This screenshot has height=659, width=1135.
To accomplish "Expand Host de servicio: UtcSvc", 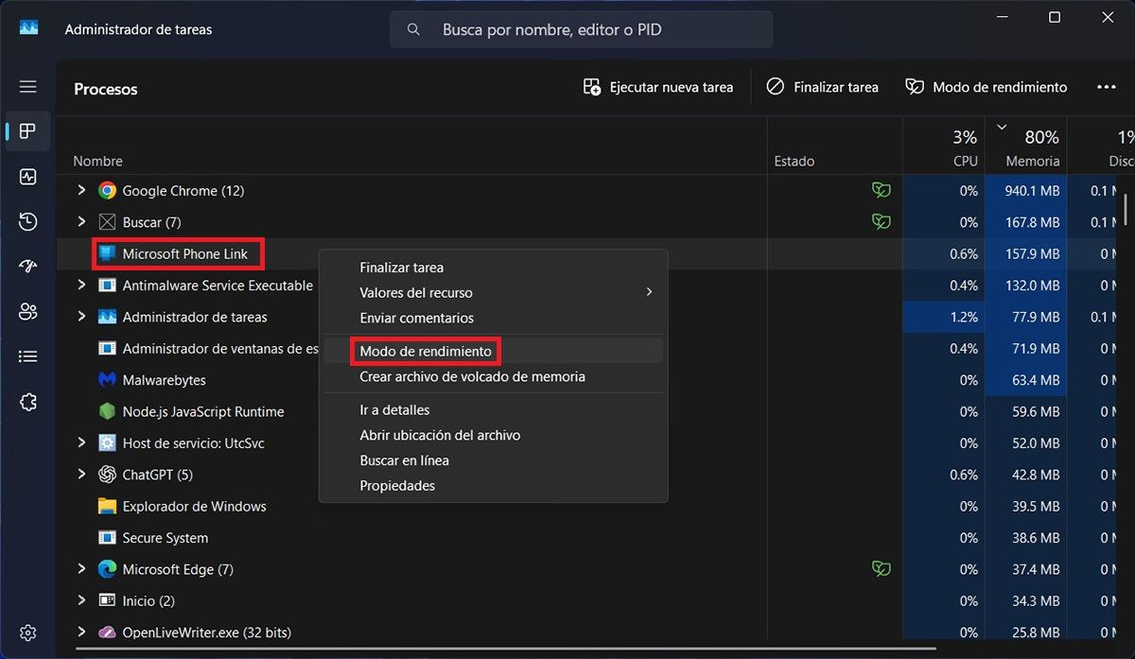I will (x=81, y=442).
